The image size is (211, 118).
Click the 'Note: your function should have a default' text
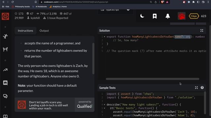[47, 86]
